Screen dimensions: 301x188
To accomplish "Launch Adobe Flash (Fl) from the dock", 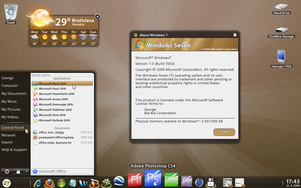I will pyautogui.click(x=135, y=180).
